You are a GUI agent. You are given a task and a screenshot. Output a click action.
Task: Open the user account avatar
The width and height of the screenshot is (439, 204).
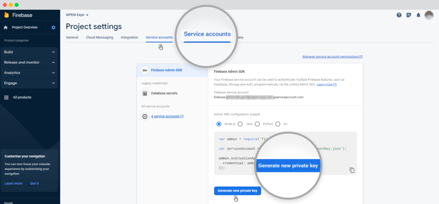click(429, 15)
